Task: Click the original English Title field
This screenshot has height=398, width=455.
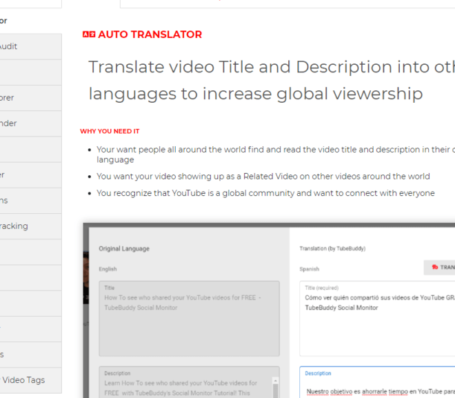Action: (189, 319)
